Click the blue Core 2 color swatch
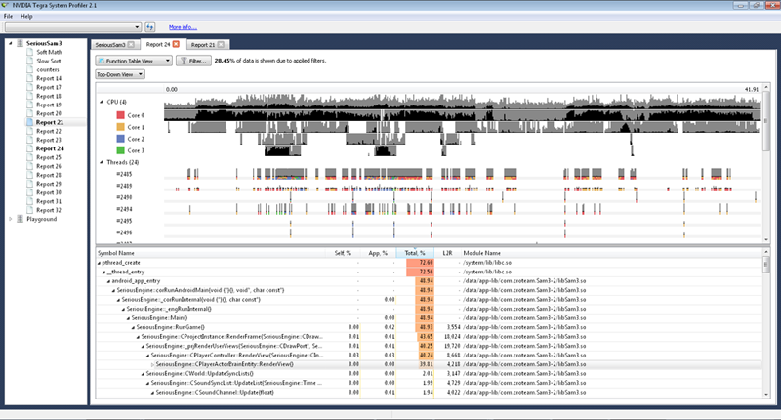Viewport: 781px width, 420px height. click(x=120, y=139)
